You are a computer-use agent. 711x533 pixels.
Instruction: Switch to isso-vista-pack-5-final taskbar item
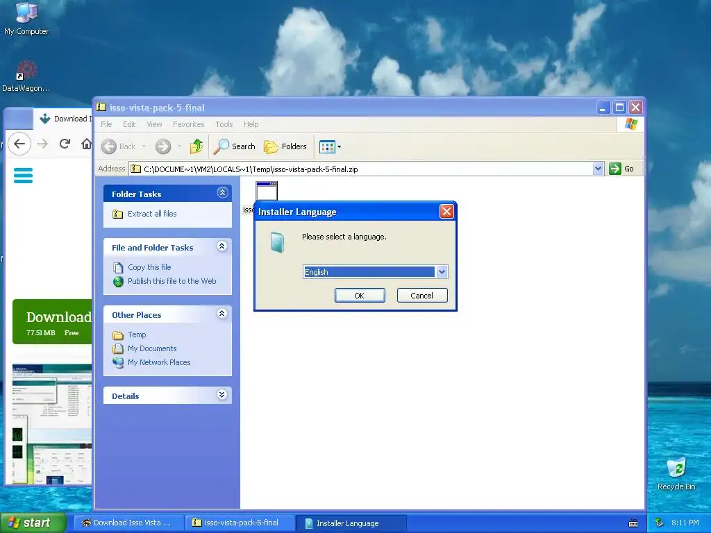[240, 523]
